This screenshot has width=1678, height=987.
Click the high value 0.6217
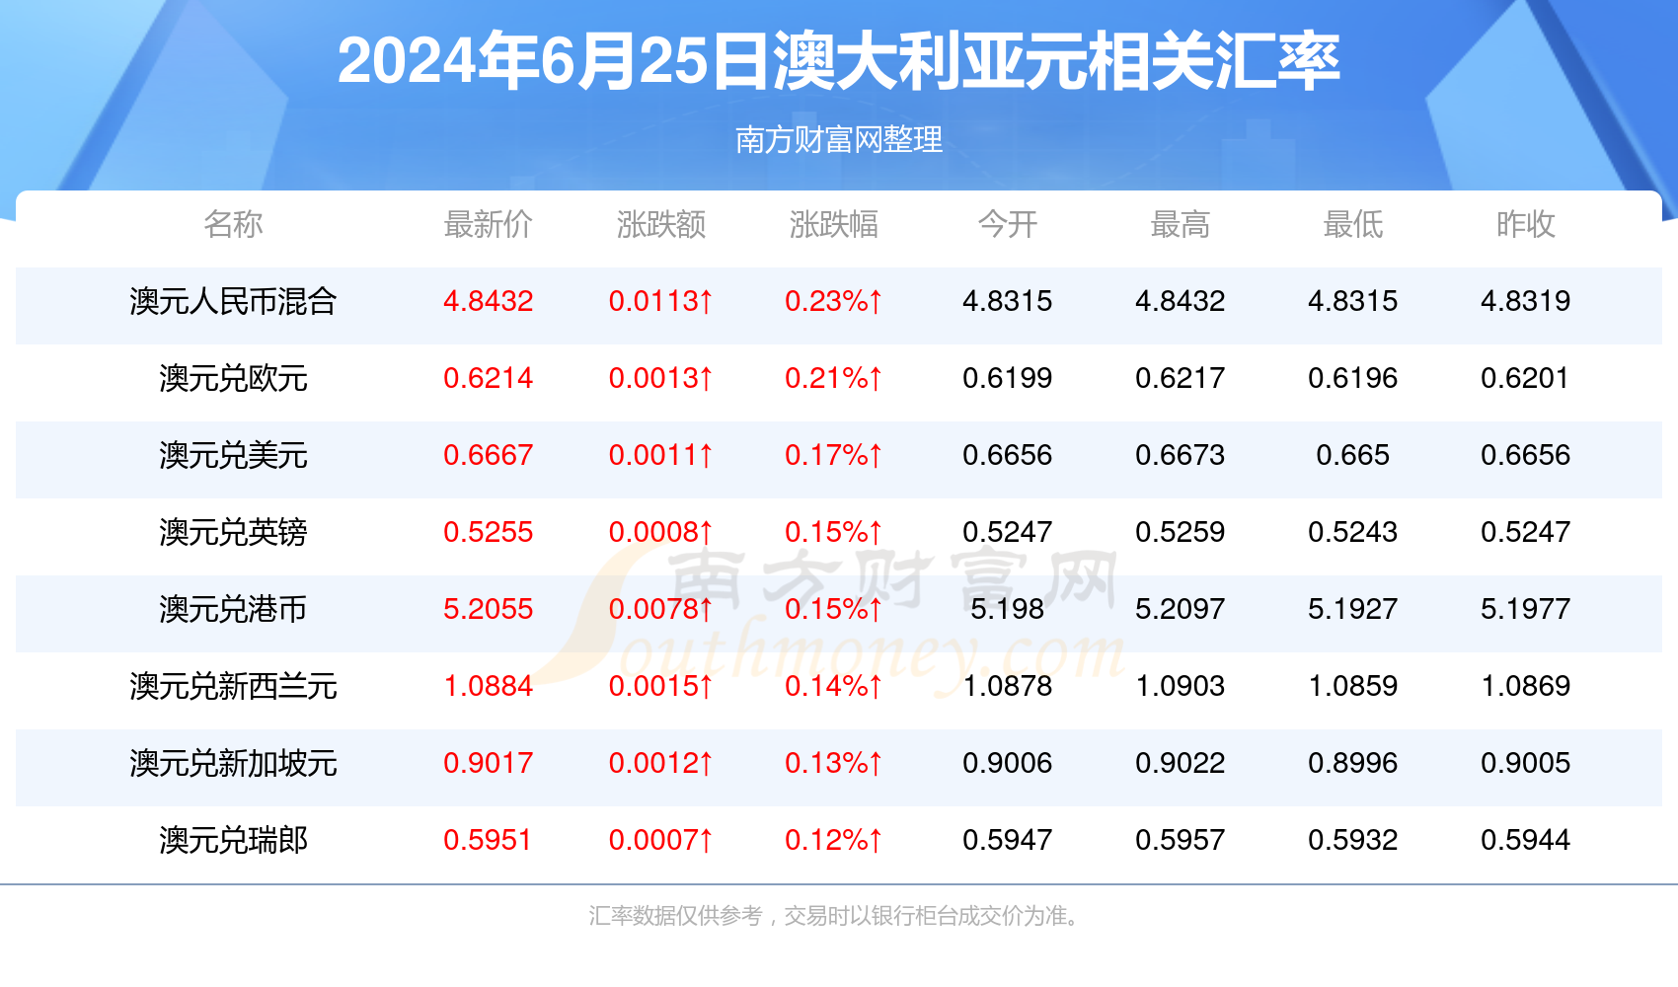(1181, 378)
